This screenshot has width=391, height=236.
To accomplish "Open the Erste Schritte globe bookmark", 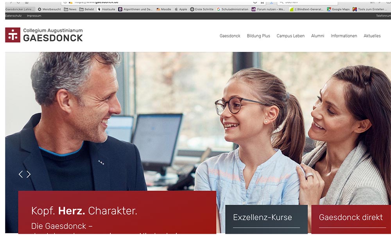I will point(202,9).
